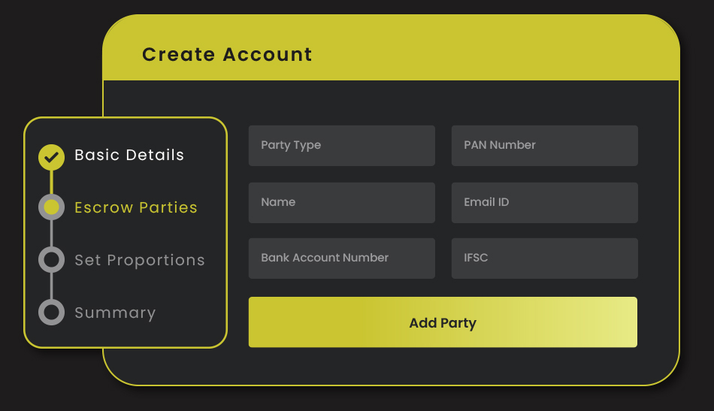This screenshot has width=714, height=411.
Task: Click the Basic Details checkmark step icon
Action: coord(51,156)
